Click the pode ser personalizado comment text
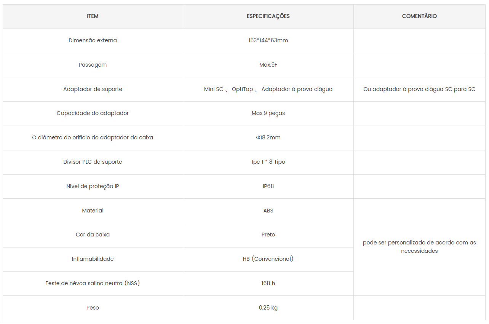This screenshot has height=324, width=489. (419, 247)
